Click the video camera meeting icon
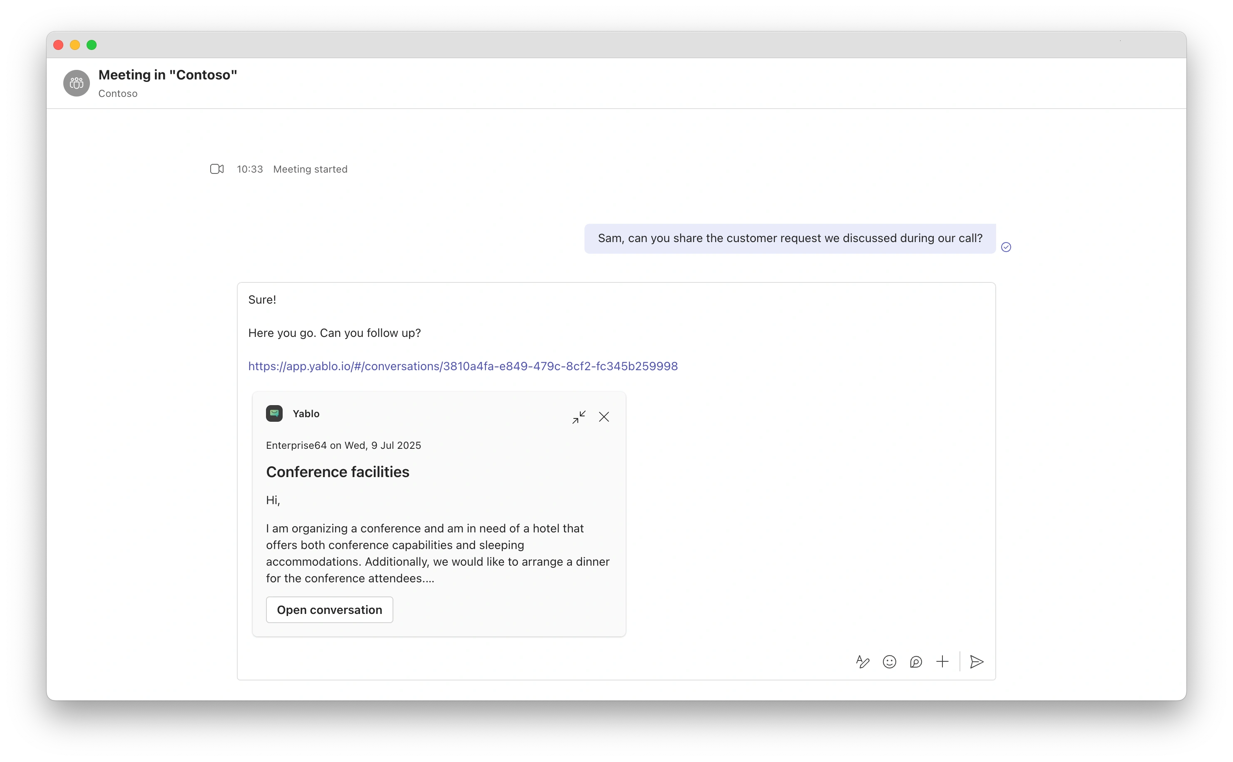 [217, 169]
